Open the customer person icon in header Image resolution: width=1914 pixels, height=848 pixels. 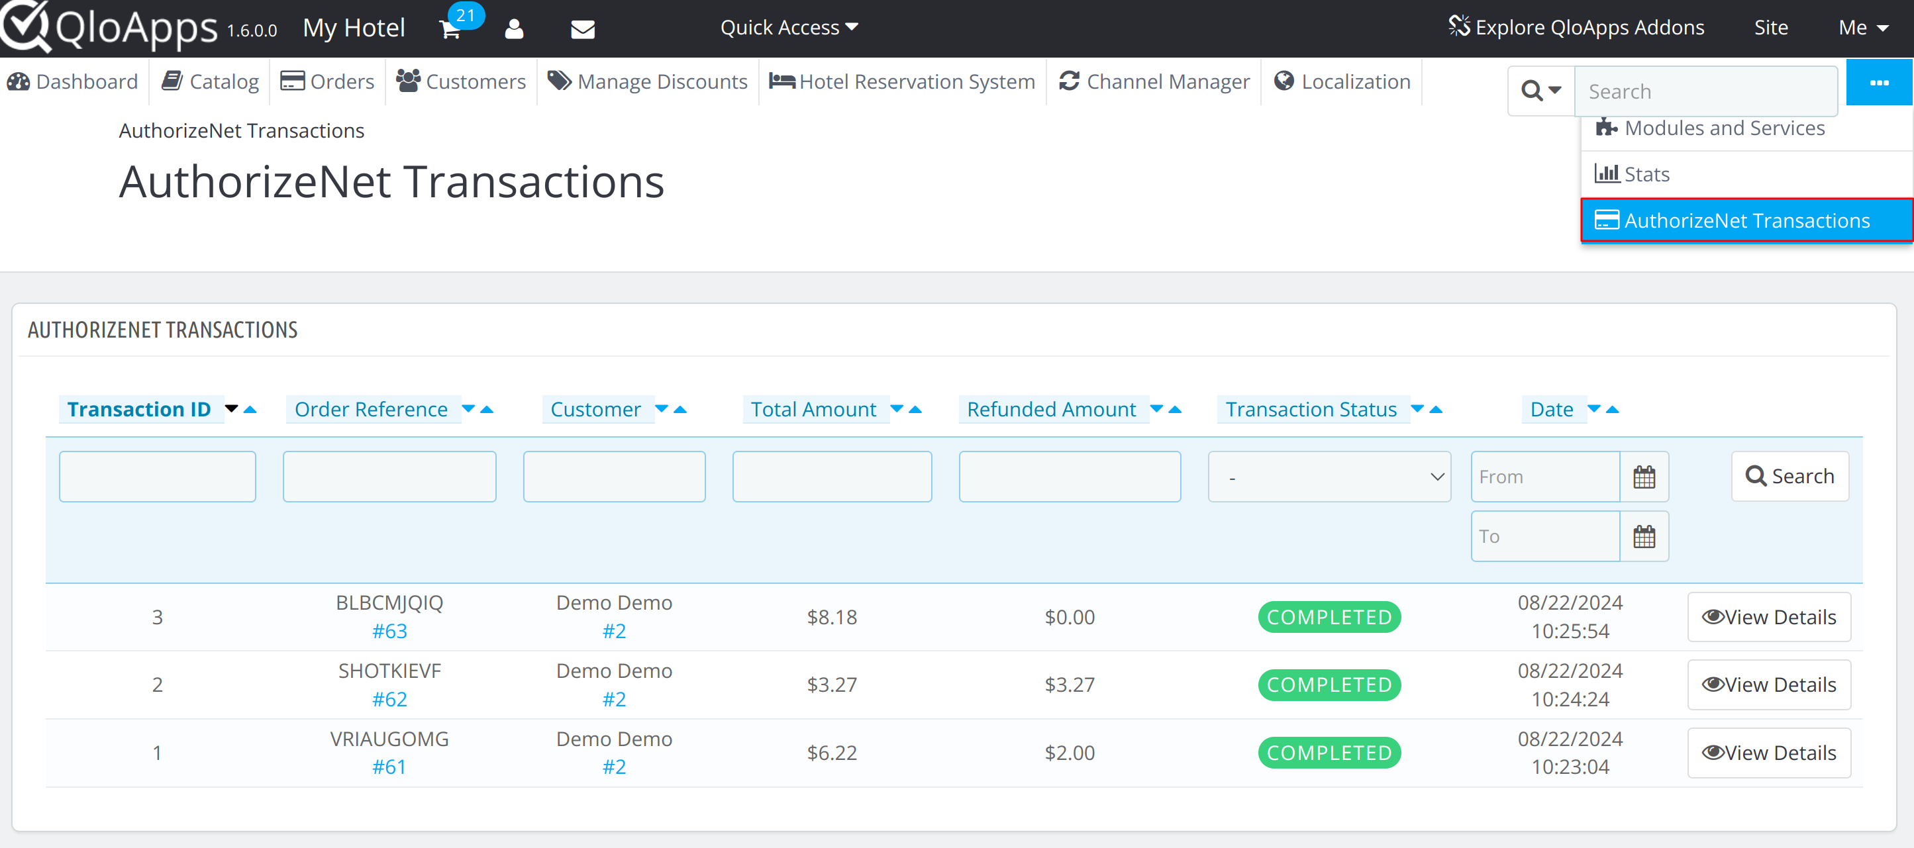pyautogui.click(x=513, y=29)
